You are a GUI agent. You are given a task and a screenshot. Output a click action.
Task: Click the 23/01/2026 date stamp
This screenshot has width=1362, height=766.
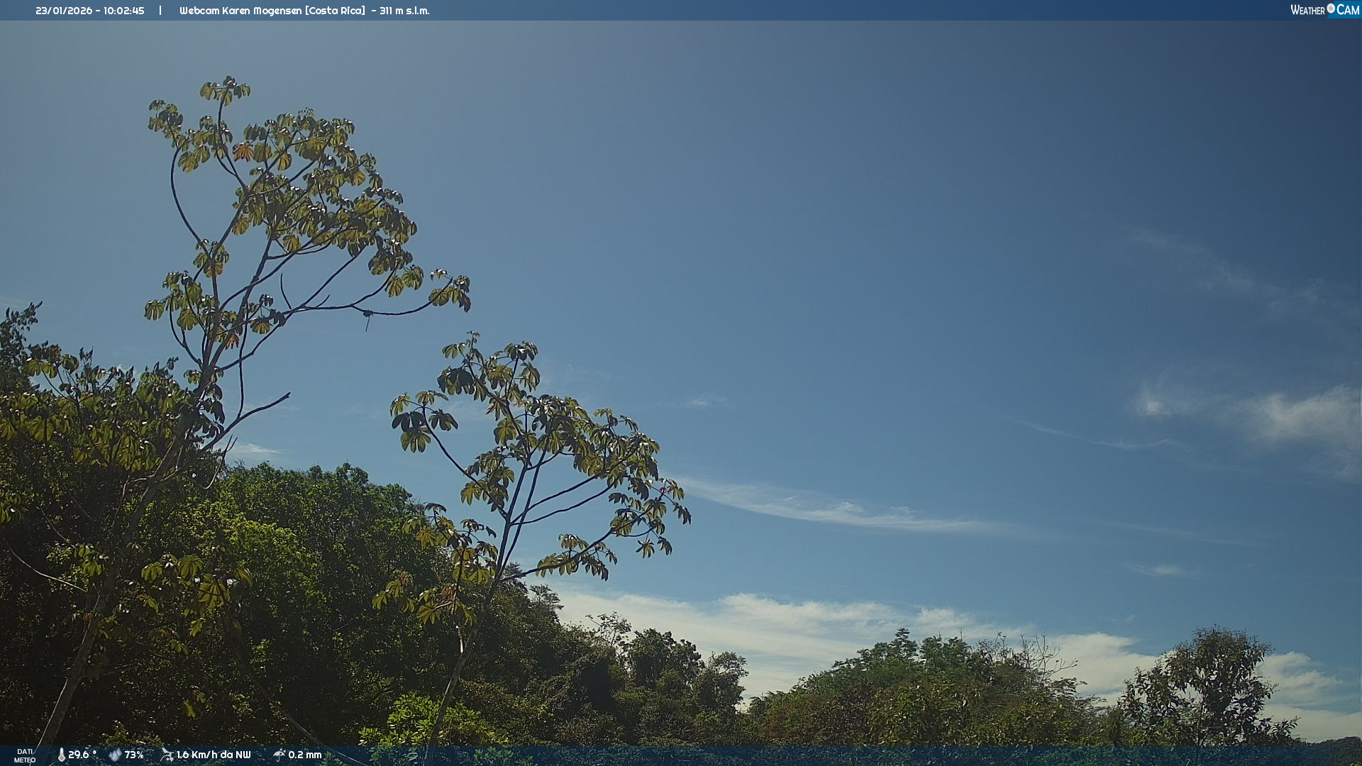[64, 11]
